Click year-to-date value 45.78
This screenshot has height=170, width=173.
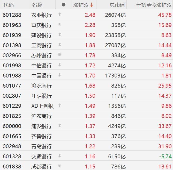click(165, 15)
